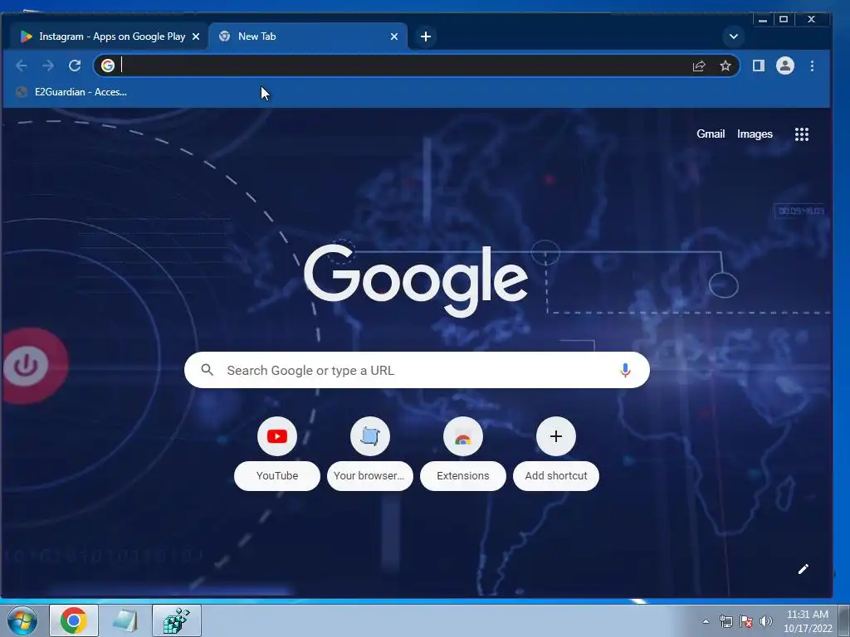Screen dimensions: 850x637
Task: Open E2Guardian bookmark in bookmarks bar
Action: [x=71, y=92]
